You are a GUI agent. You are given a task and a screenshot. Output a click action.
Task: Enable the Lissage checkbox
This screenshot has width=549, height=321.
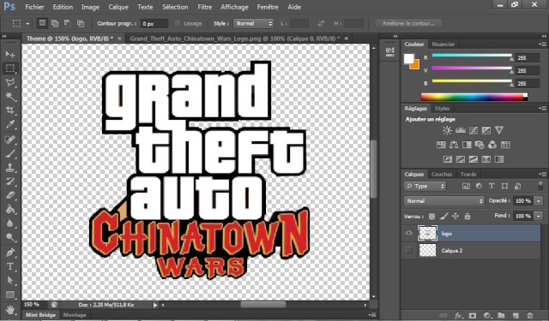pyautogui.click(x=178, y=23)
